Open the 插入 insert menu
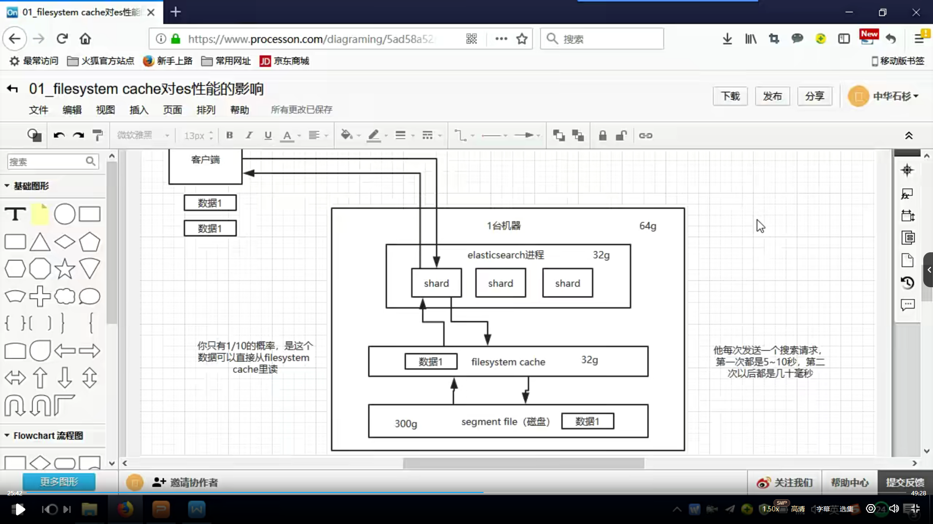Screen dimensions: 933x524 coord(138,109)
